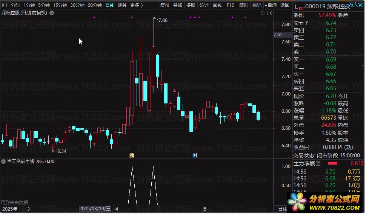The width and height of the screenshot is (366, 214).
Task: Click stock title 000019 深粮控股
Action: click(x=328, y=6)
